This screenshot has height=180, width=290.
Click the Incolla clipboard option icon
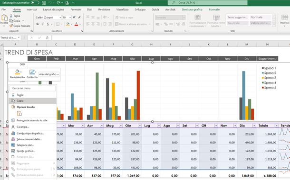(x=19, y=114)
